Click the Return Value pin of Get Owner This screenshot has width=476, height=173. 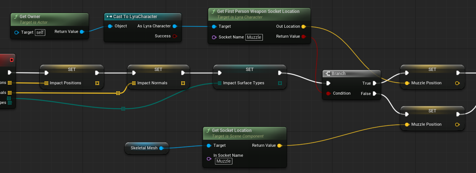82,32
